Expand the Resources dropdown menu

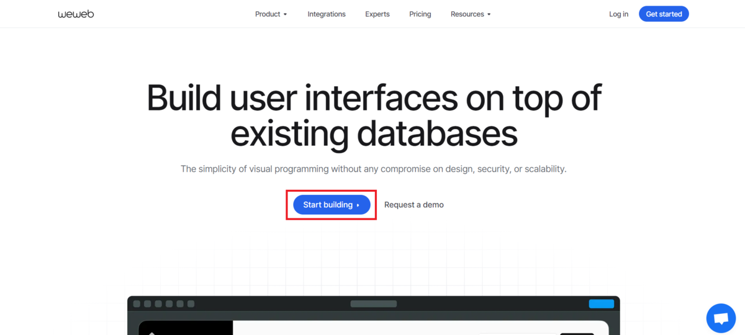point(471,14)
